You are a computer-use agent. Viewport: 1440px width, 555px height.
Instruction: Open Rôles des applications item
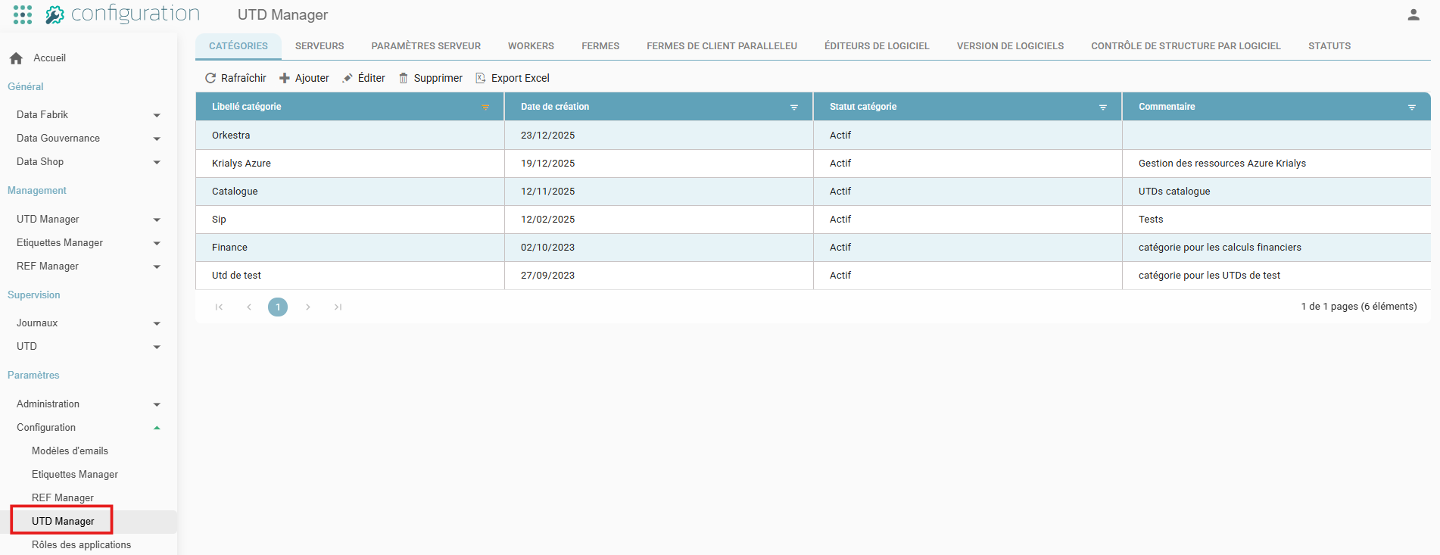pos(81,545)
